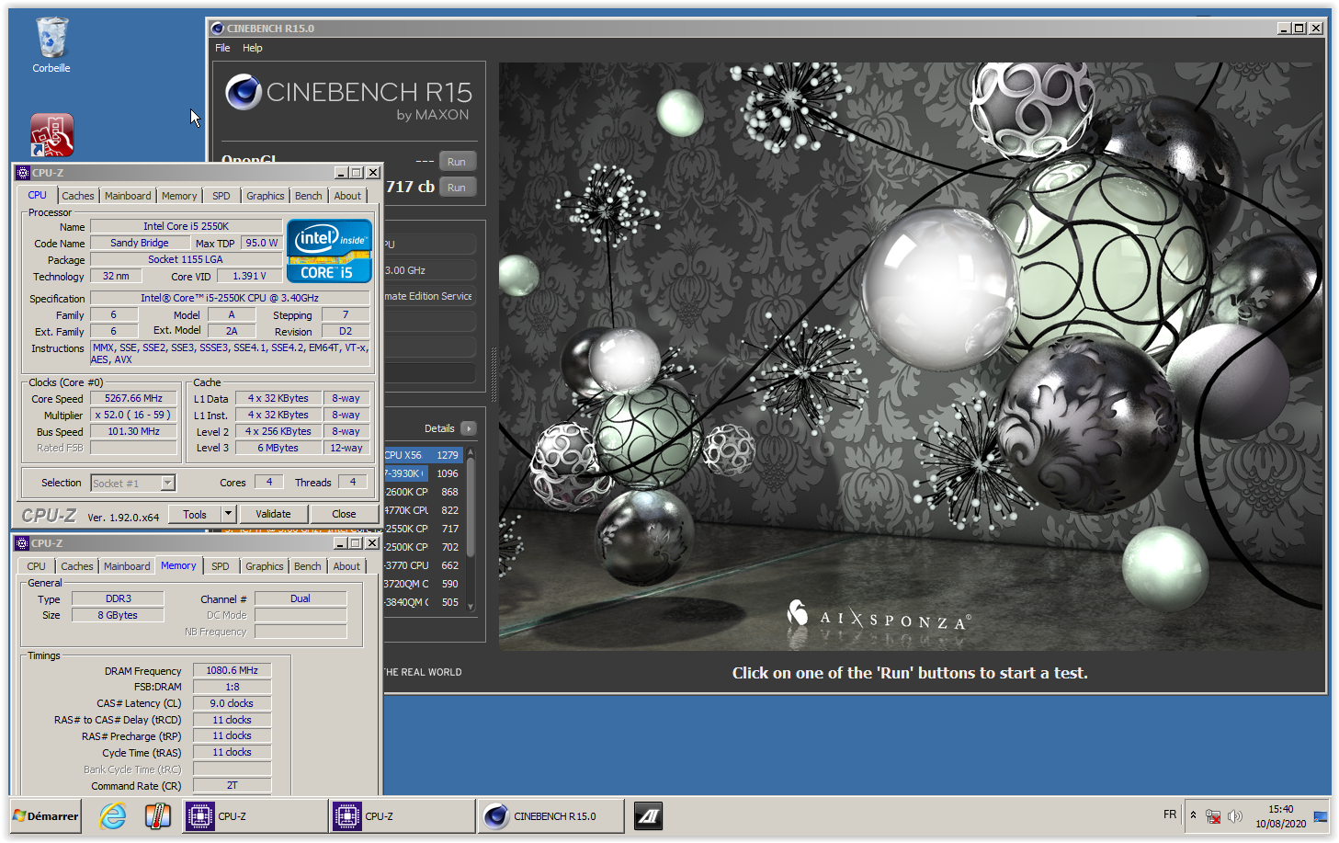Select the 4770K 822 ranking row
Viewport: 1339px width, 843px height.
click(424, 510)
